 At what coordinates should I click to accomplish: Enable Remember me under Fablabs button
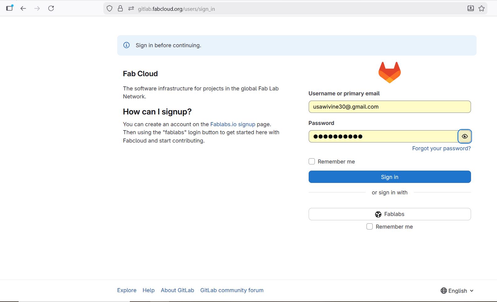tap(370, 227)
